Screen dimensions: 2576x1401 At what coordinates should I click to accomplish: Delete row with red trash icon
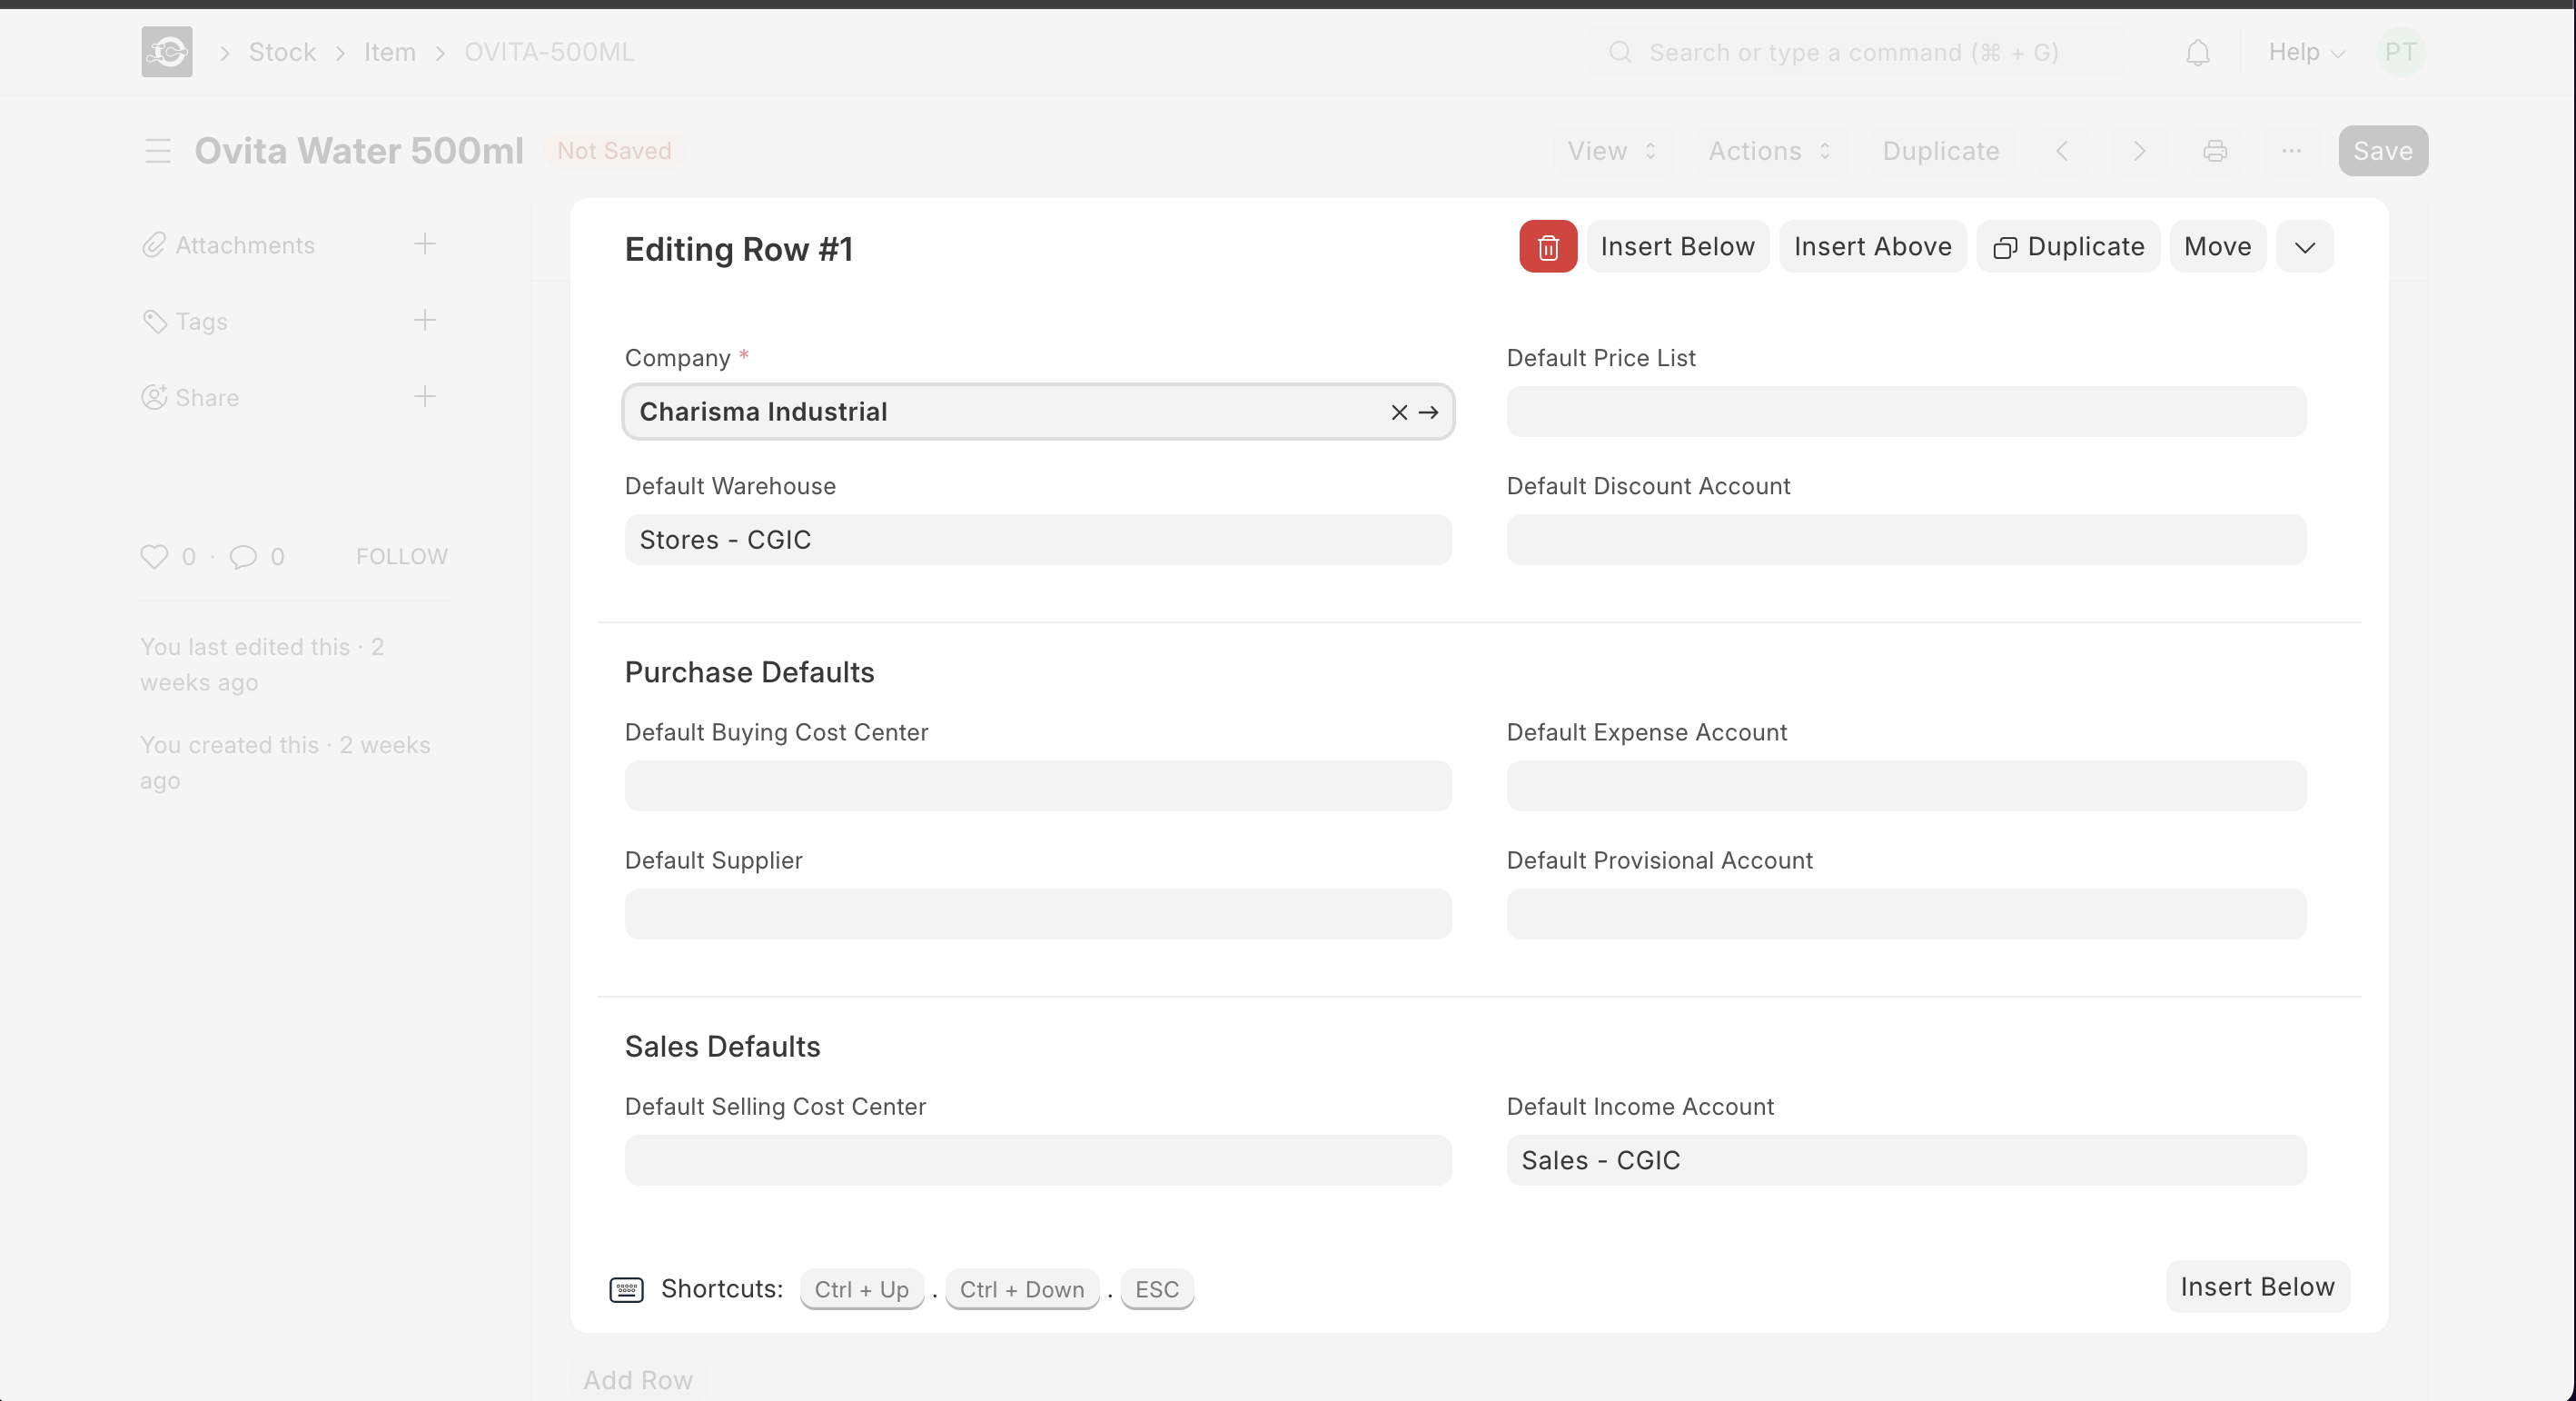(1547, 247)
